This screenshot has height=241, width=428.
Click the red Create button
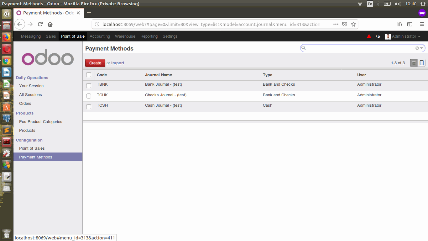[x=95, y=63]
